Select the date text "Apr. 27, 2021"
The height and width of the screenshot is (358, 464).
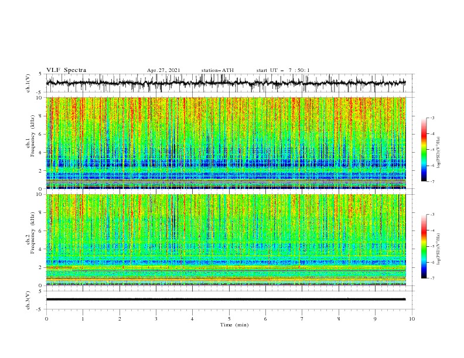click(163, 70)
